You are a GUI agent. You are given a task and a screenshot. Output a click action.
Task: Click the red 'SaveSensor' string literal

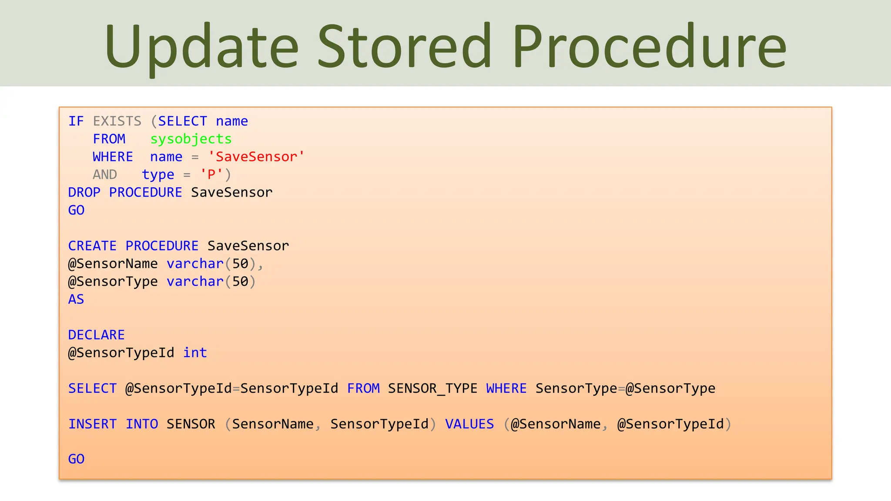[257, 157]
